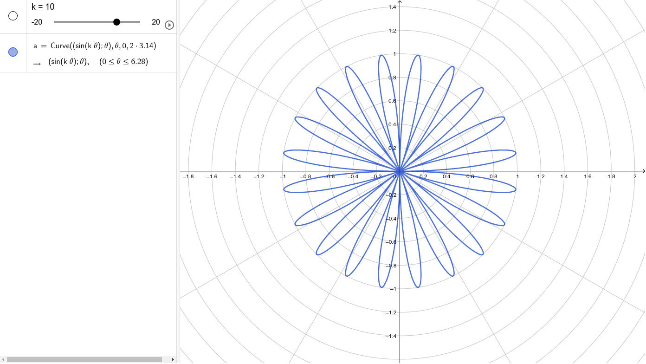Click the play animation button beside slider k
The height and width of the screenshot is (364, 646).
click(x=169, y=25)
